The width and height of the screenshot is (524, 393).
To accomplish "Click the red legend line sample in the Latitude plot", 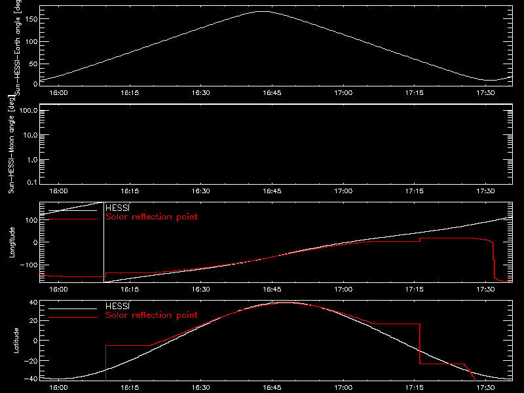I will point(73,318).
